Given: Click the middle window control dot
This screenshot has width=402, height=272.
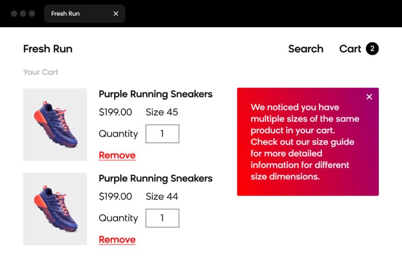Looking at the screenshot, I should coord(23,14).
